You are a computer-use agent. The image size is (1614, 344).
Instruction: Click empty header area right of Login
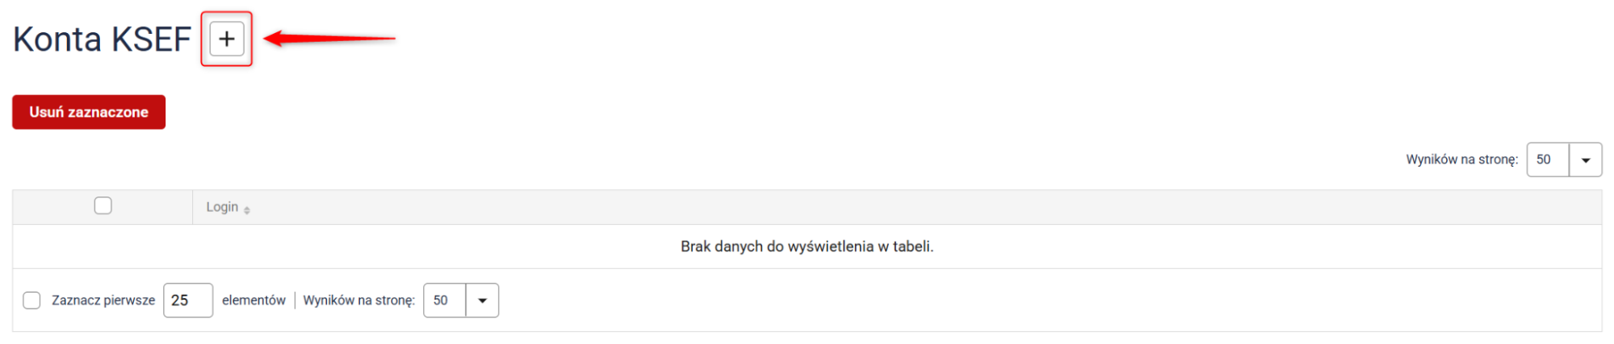929,207
